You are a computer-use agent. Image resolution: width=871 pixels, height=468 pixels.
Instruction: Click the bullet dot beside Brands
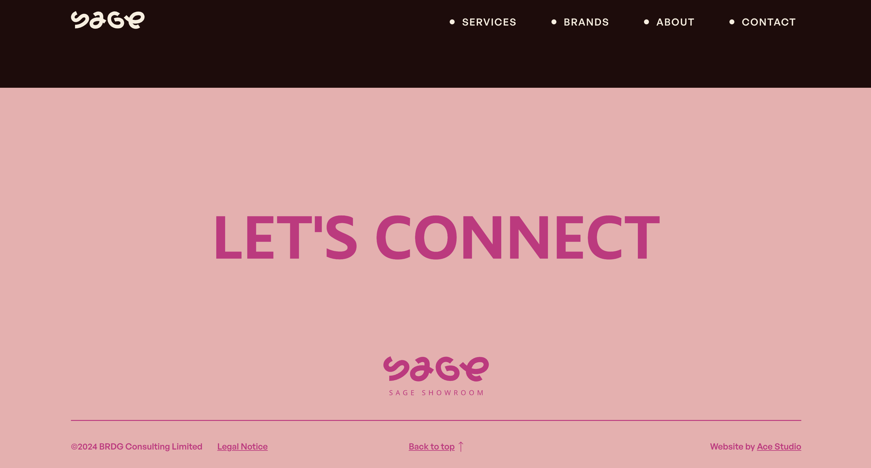point(554,22)
